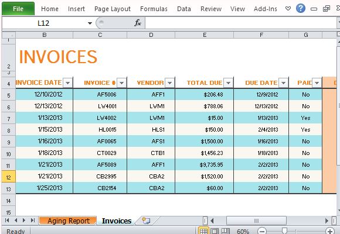Screen dimensions: 340x234
Task: Go to first sheet navigation arrow
Action: (7, 221)
